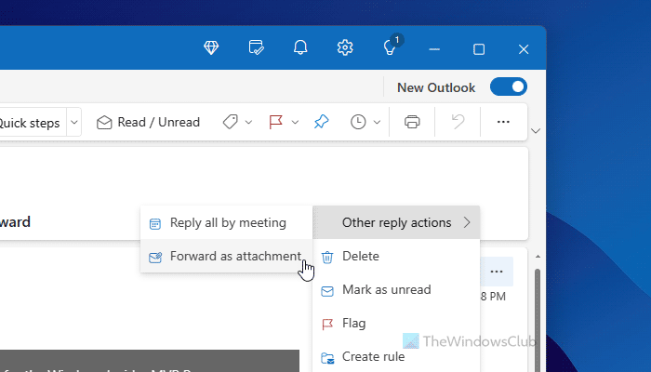Expand the Quick steps dropdown arrow
Viewport: 651px width, 372px height.
point(74,122)
